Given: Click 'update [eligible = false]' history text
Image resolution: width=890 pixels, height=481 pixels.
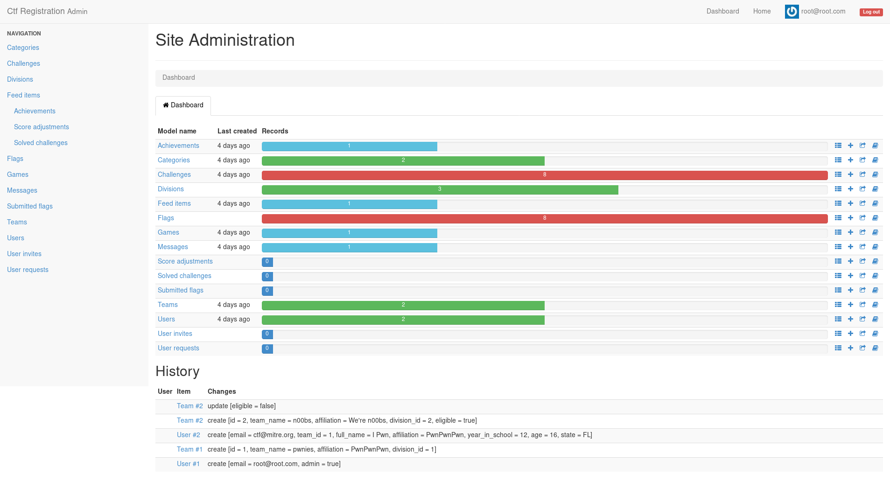Looking at the screenshot, I should pyautogui.click(x=242, y=406).
